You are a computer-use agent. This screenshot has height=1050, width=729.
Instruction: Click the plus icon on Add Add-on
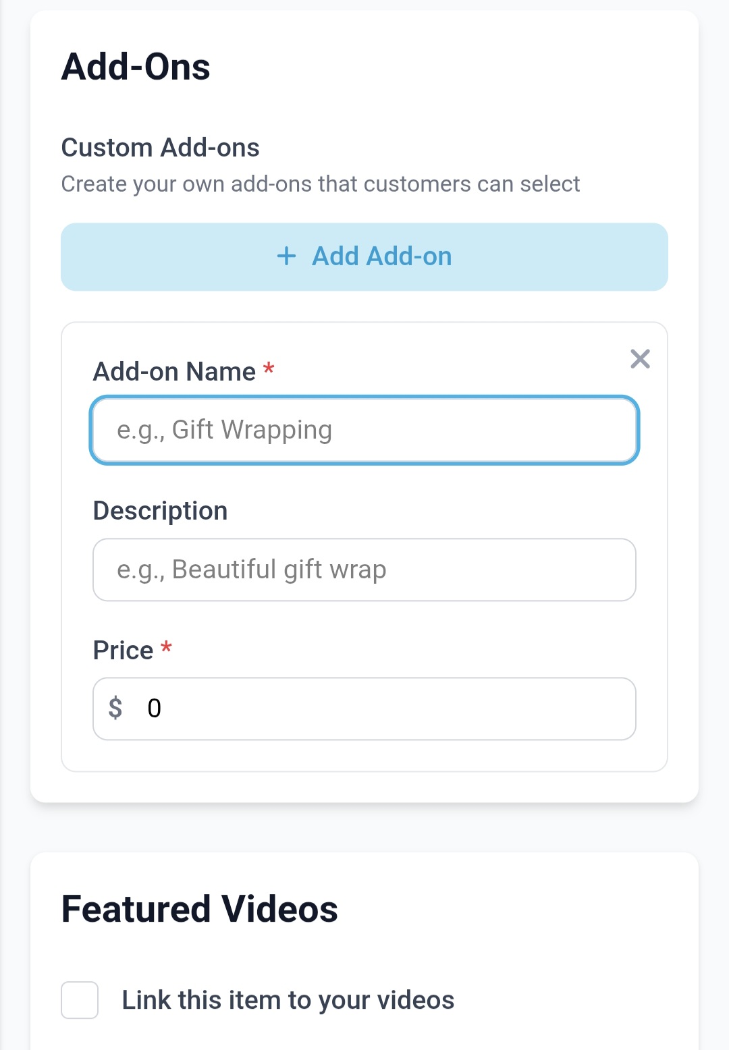click(x=286, y=256)
